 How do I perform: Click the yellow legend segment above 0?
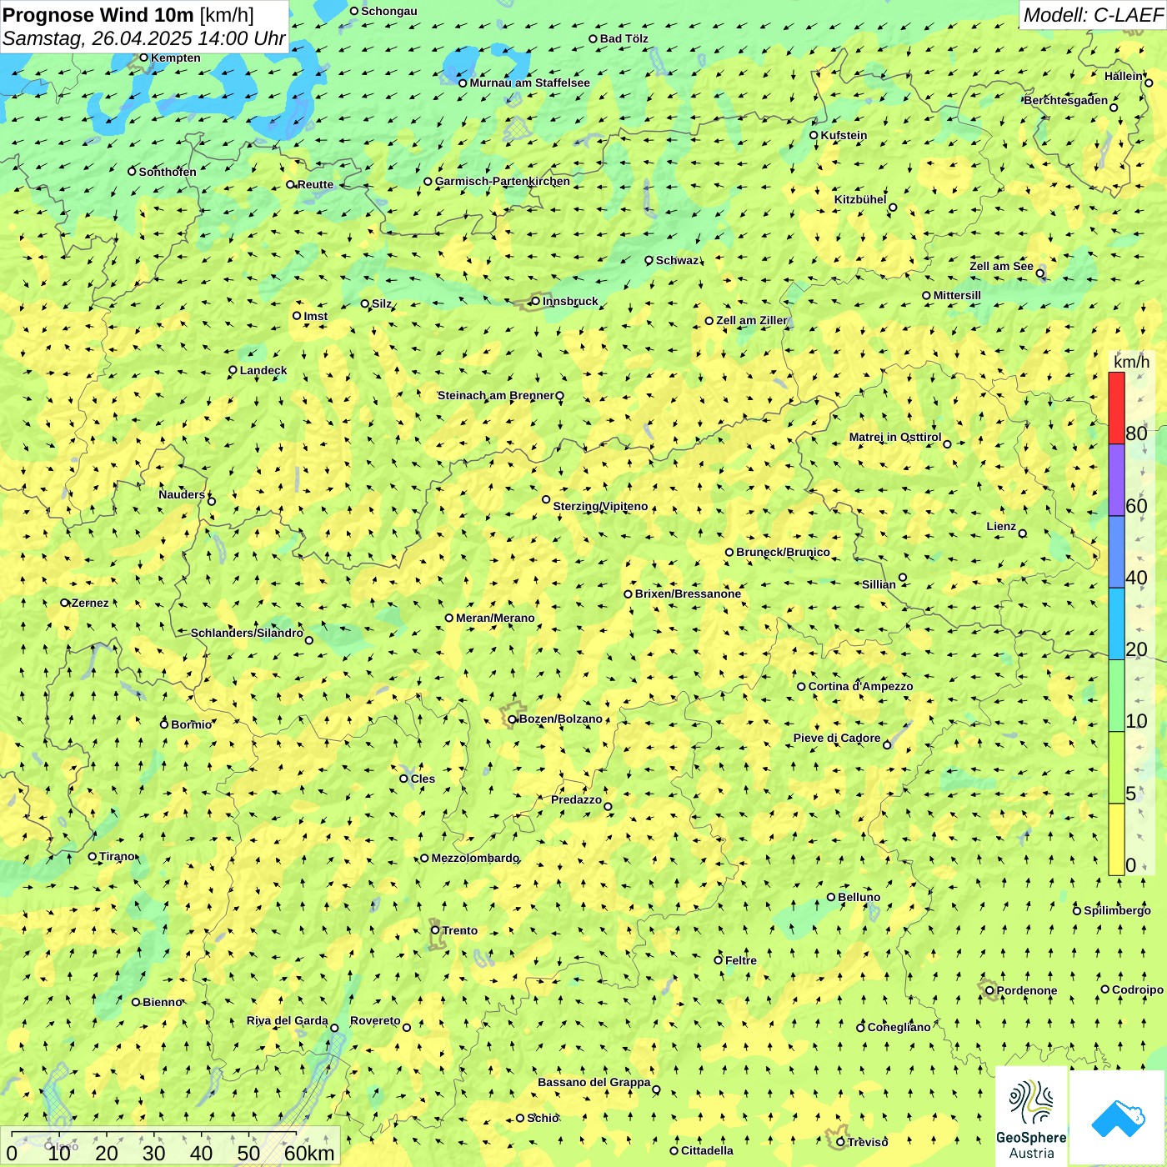(x=1116, y=839)
